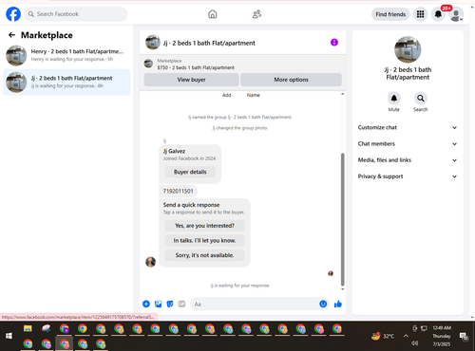Click the Search Facebook field

click(76, 14)
